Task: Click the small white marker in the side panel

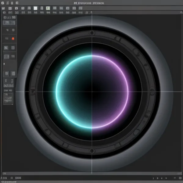Action: [4, 64]
